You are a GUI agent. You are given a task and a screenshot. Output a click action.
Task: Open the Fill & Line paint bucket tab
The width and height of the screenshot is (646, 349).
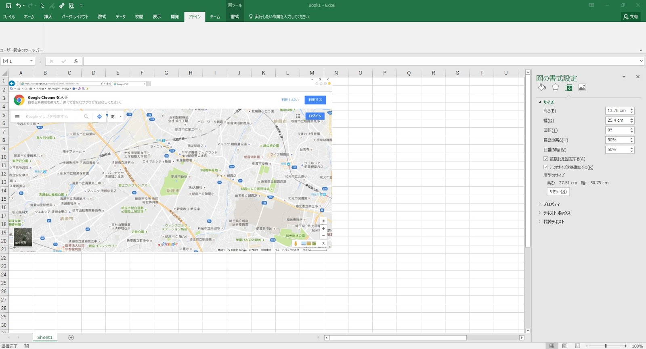pyautogui.click(x=542, y=87)
